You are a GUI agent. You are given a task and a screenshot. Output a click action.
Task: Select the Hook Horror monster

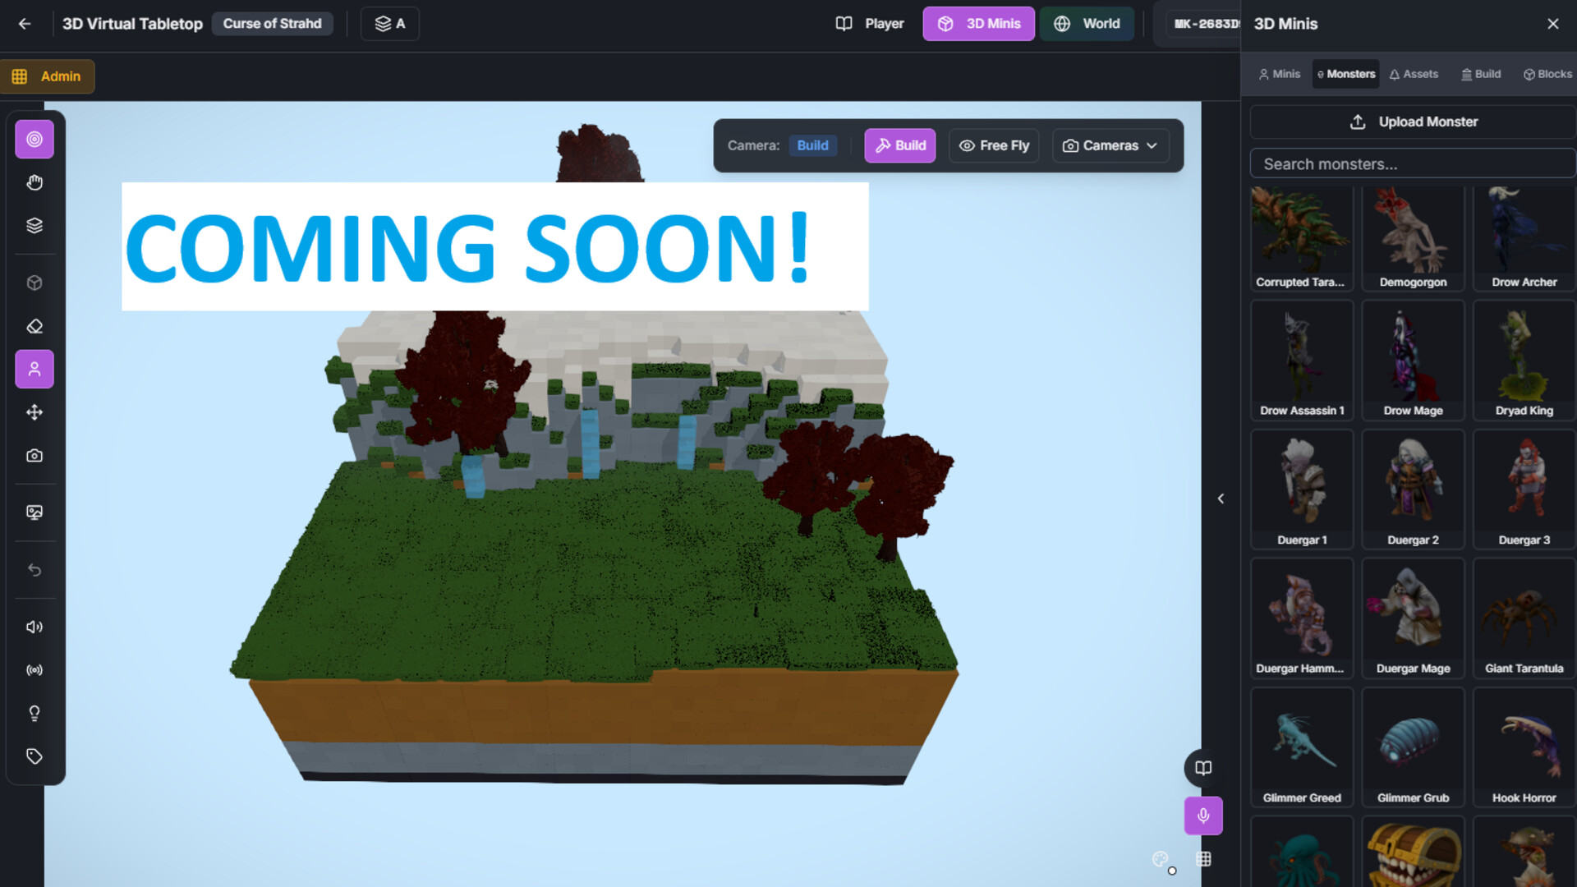click(x=1524, y=747)
